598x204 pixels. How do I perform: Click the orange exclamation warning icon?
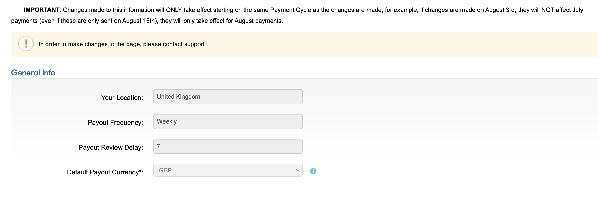26,44
